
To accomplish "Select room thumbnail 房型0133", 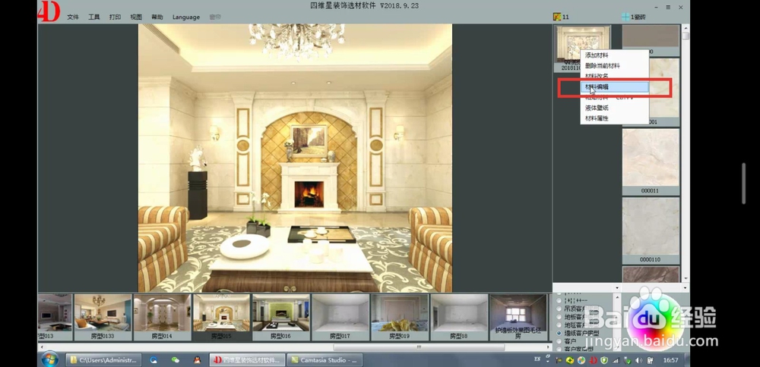I will click(103, 317).
